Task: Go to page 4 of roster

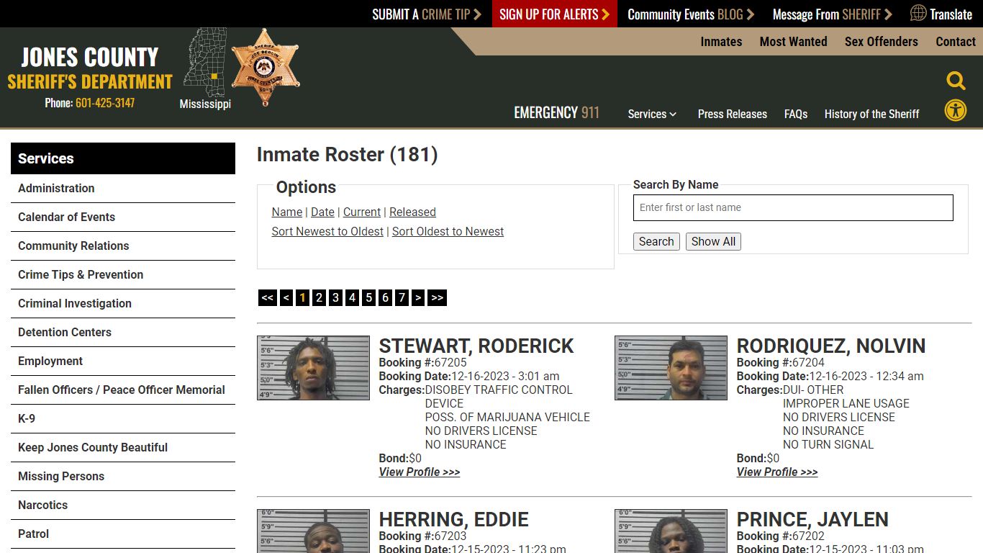Action: click(x=352, y=297)
